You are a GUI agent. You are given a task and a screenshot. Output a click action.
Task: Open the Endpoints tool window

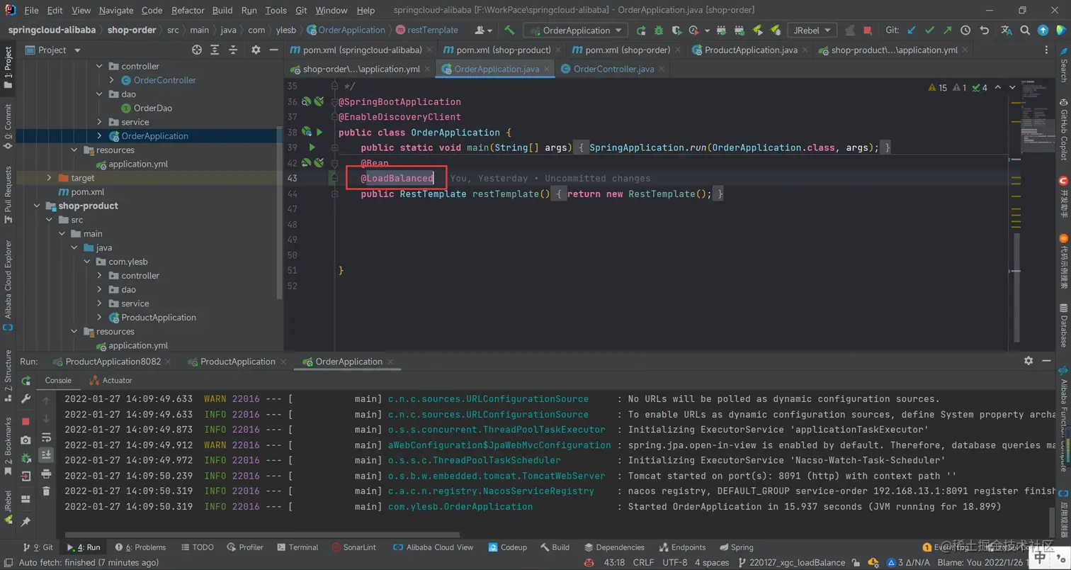click(682, 547)
